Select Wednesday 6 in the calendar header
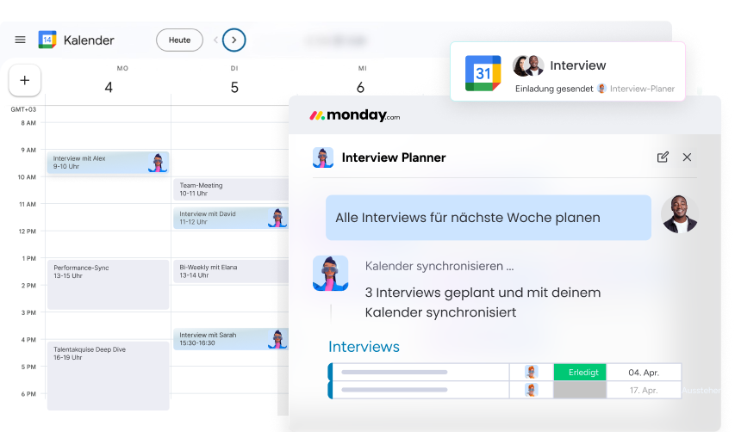Viewport: 735px width, 432px height. pos(360,87)
